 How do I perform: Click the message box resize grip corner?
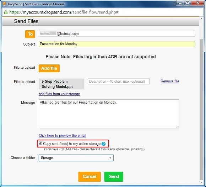[178, 127]
